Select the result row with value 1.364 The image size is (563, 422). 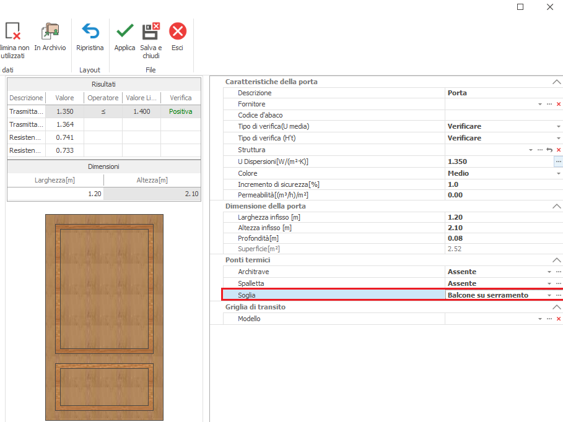[104, 124]
